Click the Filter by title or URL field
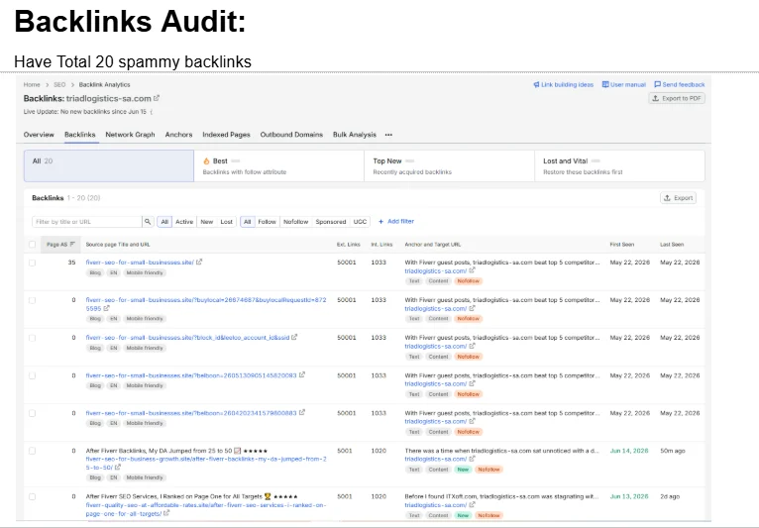 tap(87, 222)
